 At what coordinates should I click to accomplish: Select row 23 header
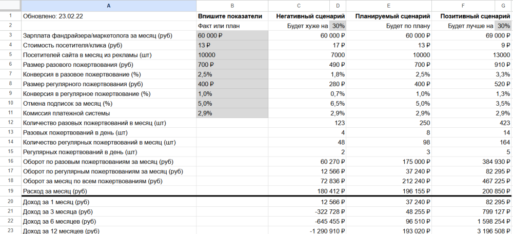pos(10,230)
